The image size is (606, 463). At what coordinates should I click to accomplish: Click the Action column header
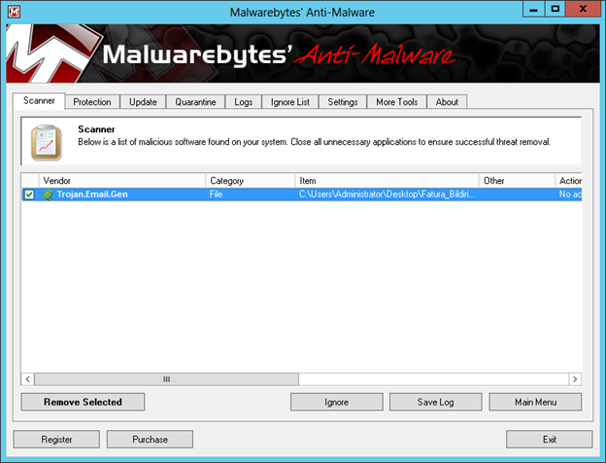coord(568,181)
